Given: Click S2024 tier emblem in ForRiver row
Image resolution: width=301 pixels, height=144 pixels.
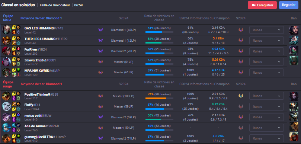Looking at the screenshot, I should (241, 51).
